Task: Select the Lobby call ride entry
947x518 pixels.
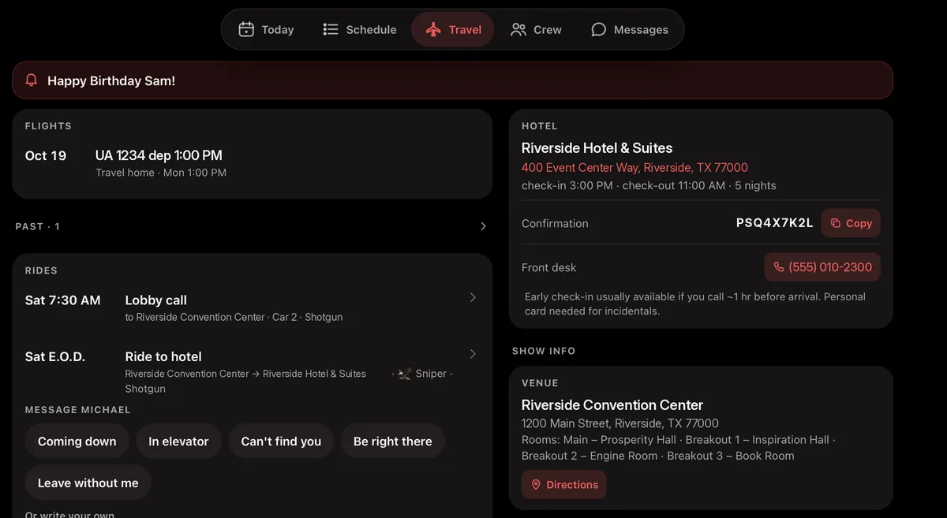Action: [x=253, y=307]
